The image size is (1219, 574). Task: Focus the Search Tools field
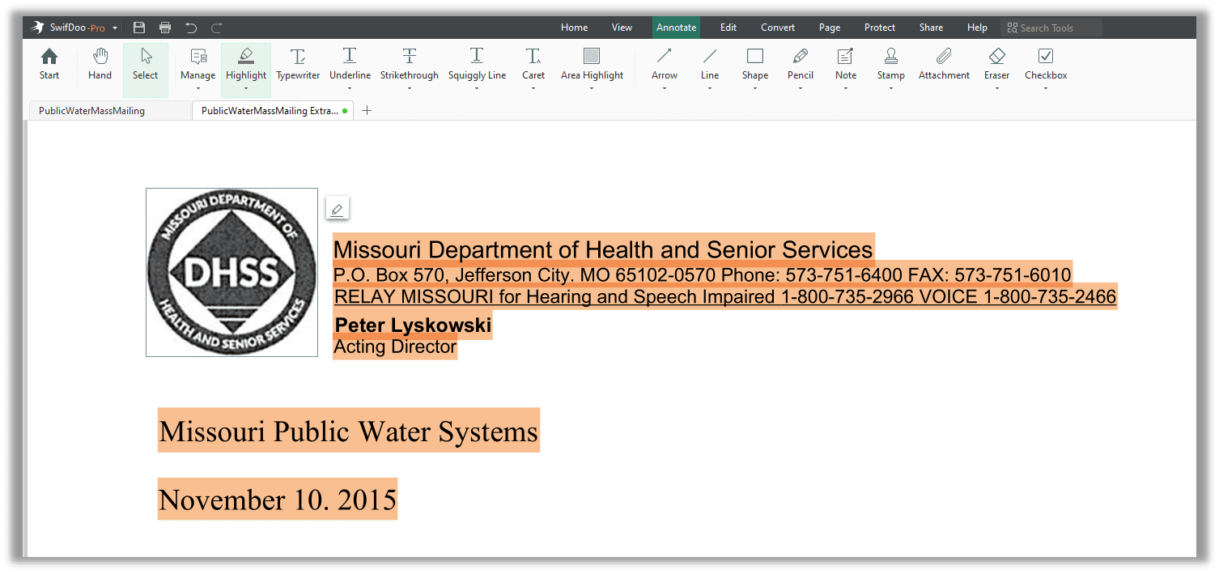pyautogui.click(x=1051, y=28)
